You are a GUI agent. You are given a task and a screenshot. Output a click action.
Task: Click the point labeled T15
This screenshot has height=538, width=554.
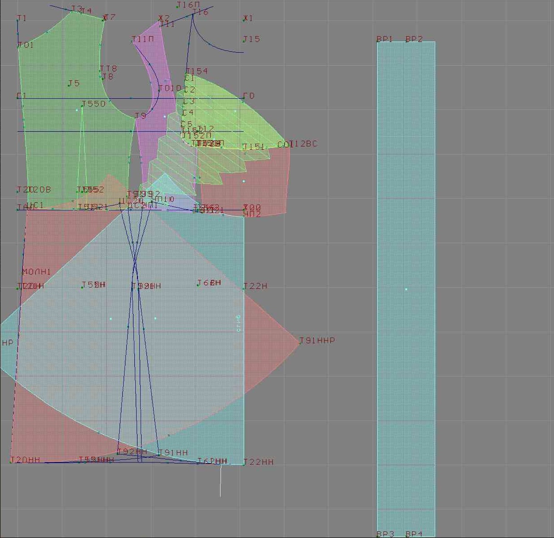coord(243,42)
